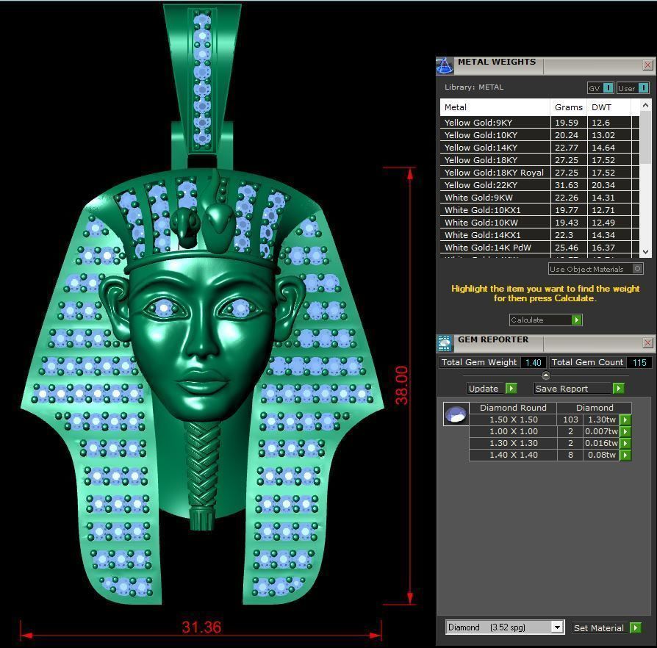
Task: Click the 1.30 X 1.30 size cell
Action: [x=513, y=443]
